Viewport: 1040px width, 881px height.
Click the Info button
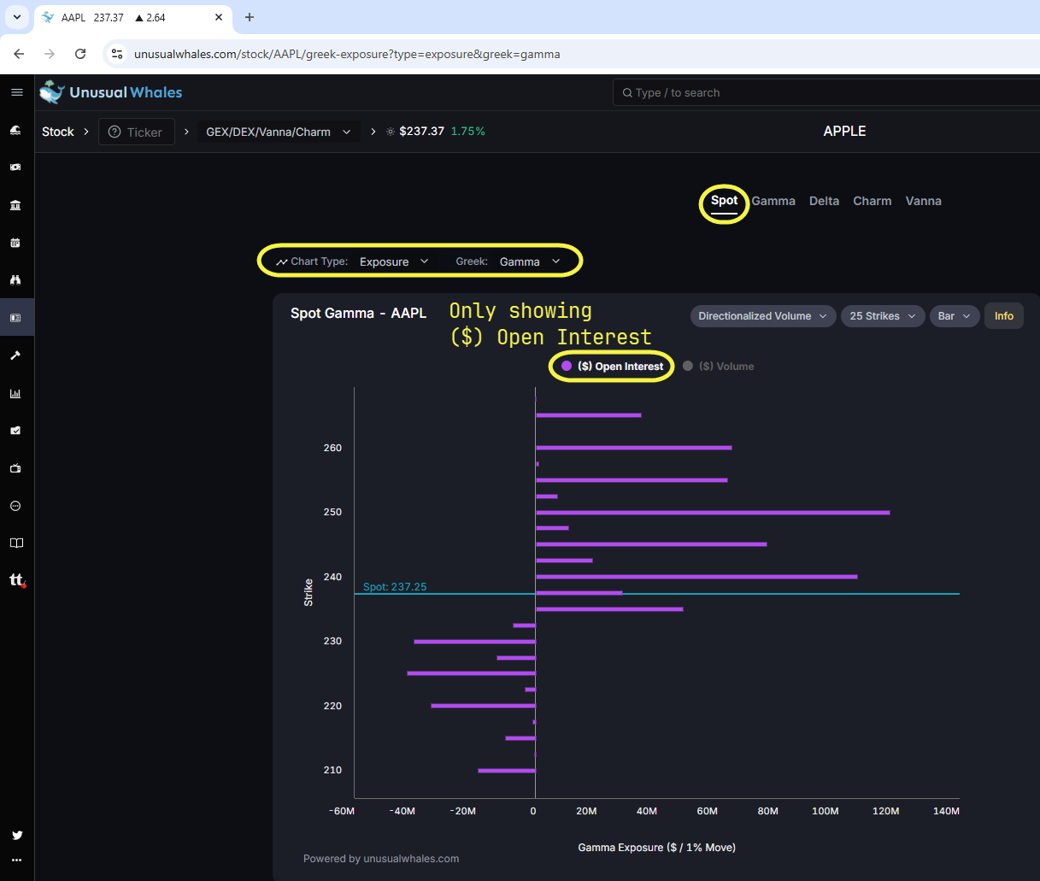click(1004, 316)
